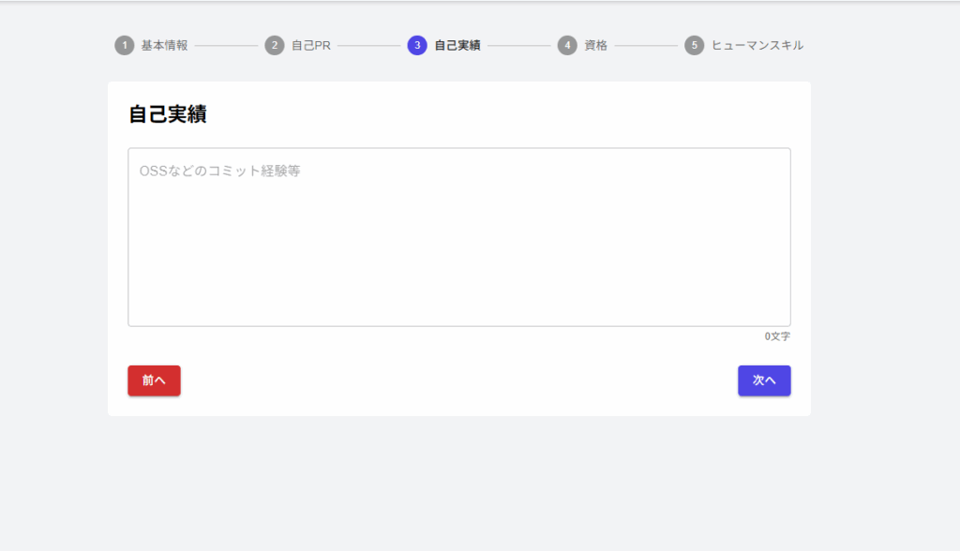The height and width of the screenshot is (551, 960).
Task: Click the step 4 number circle
Action: click(x=567, y=45)
